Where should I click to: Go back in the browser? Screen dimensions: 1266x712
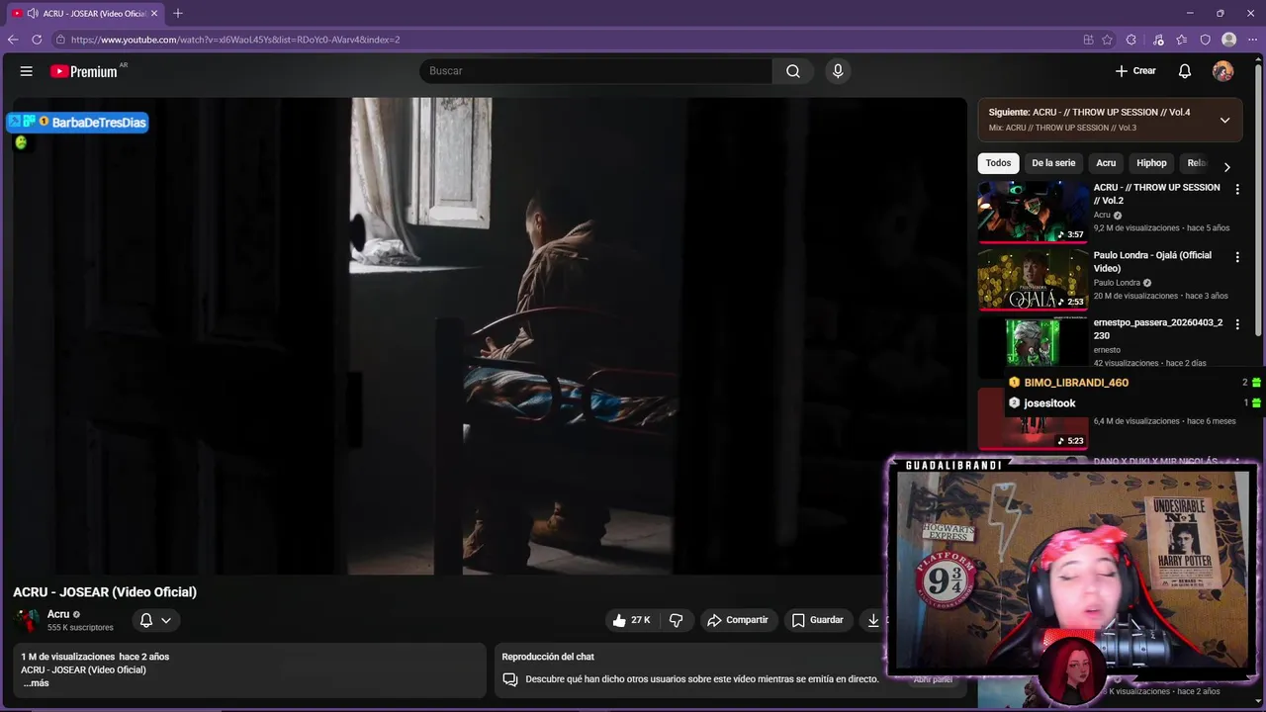point(13,40)
